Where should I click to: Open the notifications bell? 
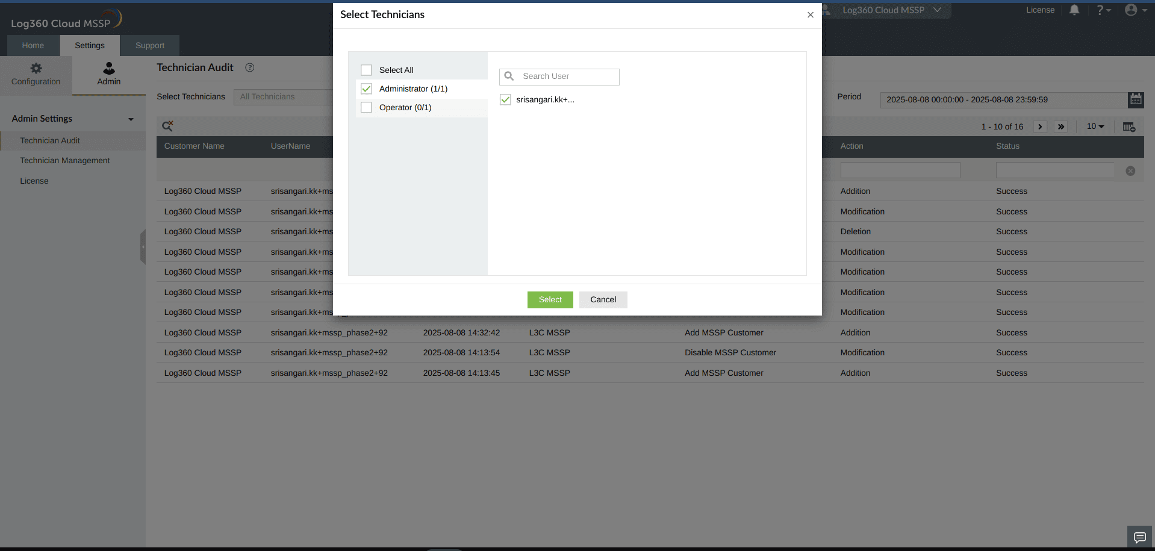pos(1074,10)
